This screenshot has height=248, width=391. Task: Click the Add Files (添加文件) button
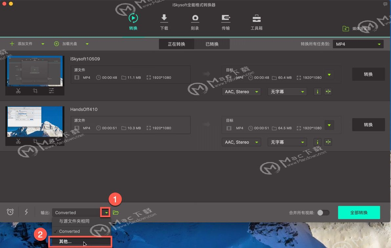[x=21, y=44]
